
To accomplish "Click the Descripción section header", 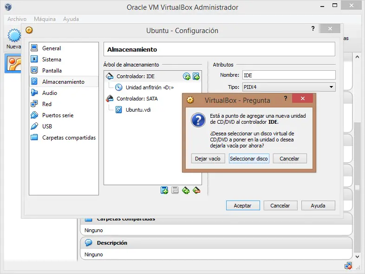I will pos(216,243).
